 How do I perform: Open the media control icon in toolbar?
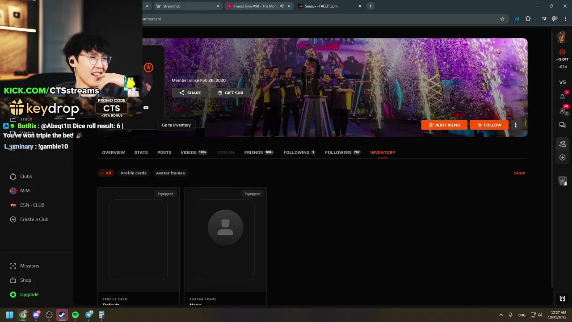click(x=544, y=19)
